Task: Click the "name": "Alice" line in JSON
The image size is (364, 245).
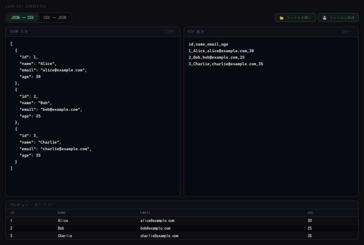Action: (x=38, y=64)
